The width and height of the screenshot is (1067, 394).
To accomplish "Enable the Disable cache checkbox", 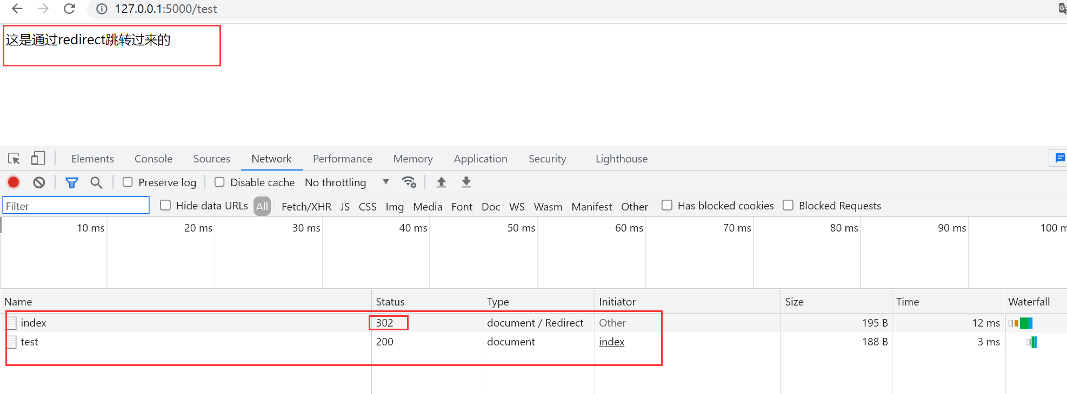I will click(219, 182).
